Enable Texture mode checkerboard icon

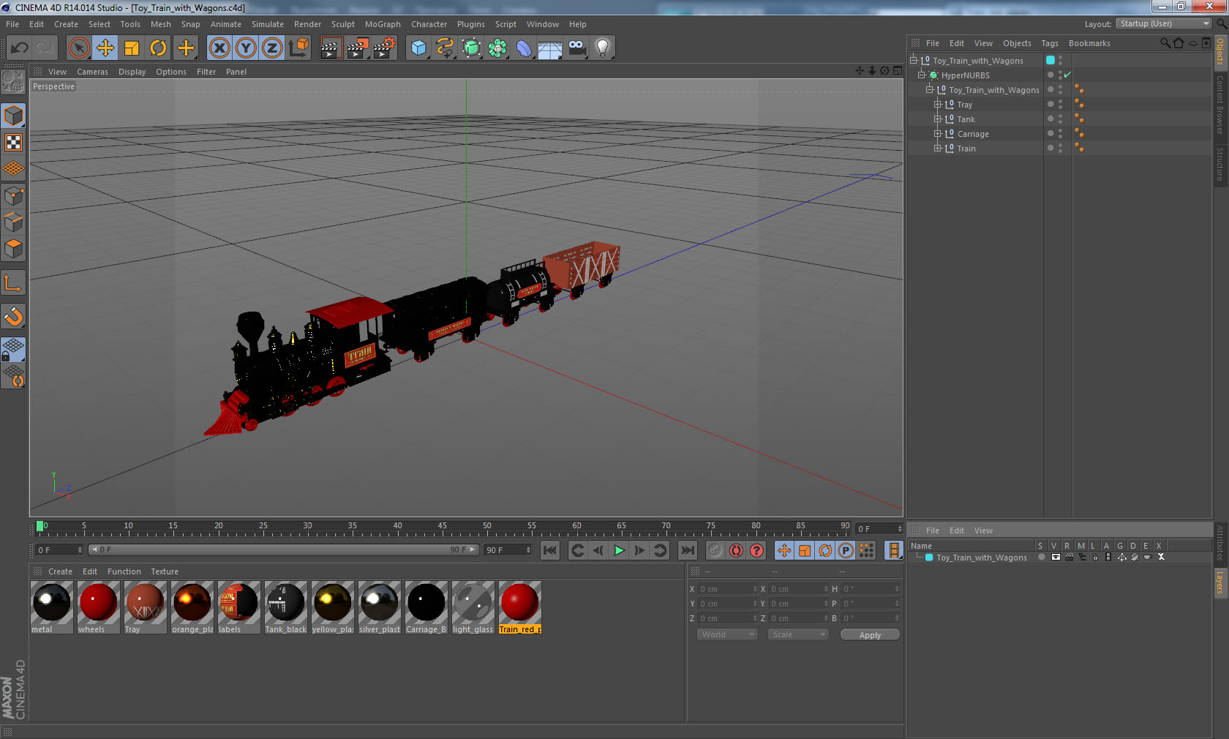(14, 142)
